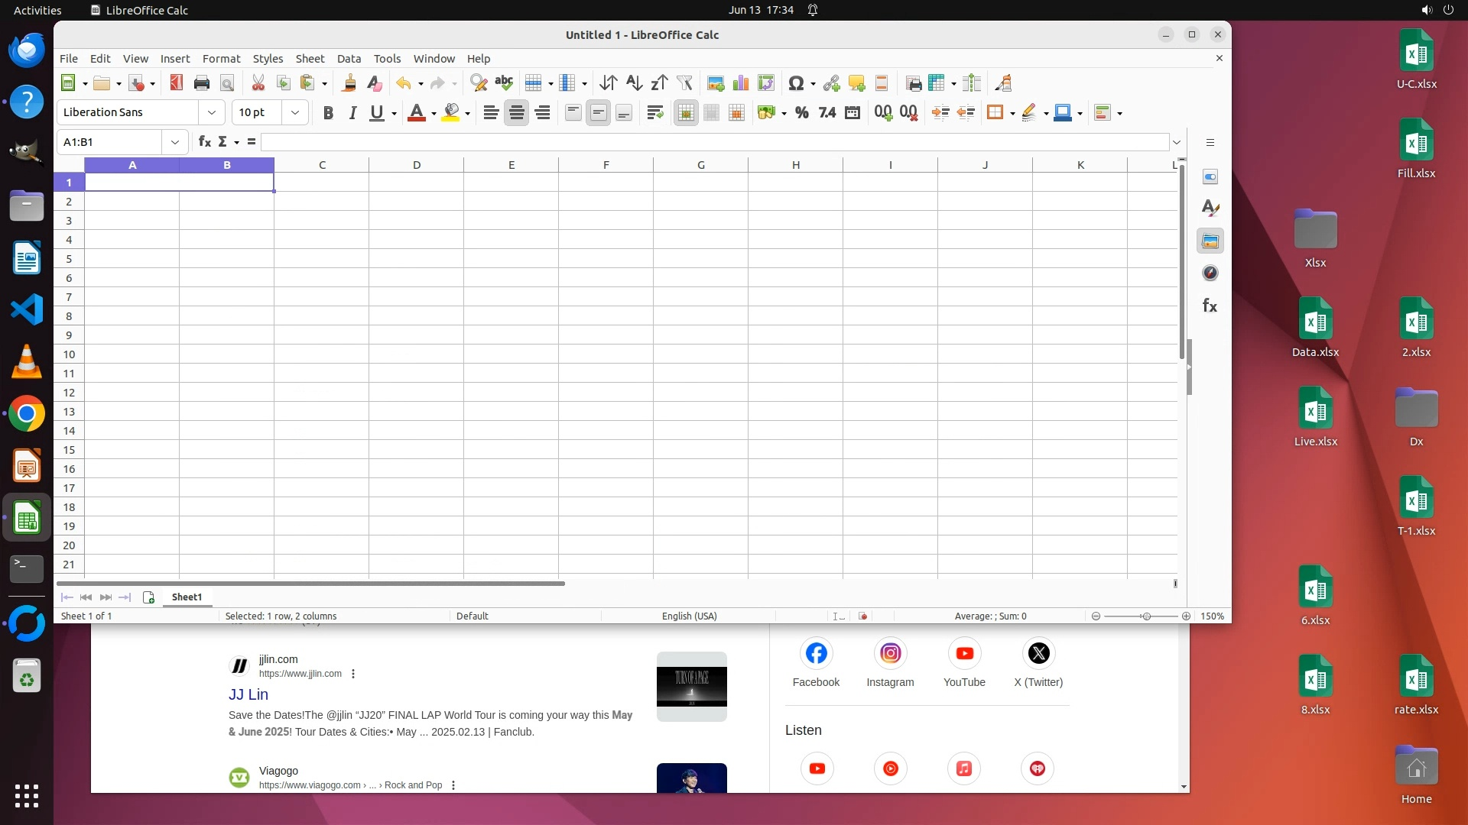Click the AutoFilter funnel icon
1468x825 pixels.
click(x=684, y=83)
